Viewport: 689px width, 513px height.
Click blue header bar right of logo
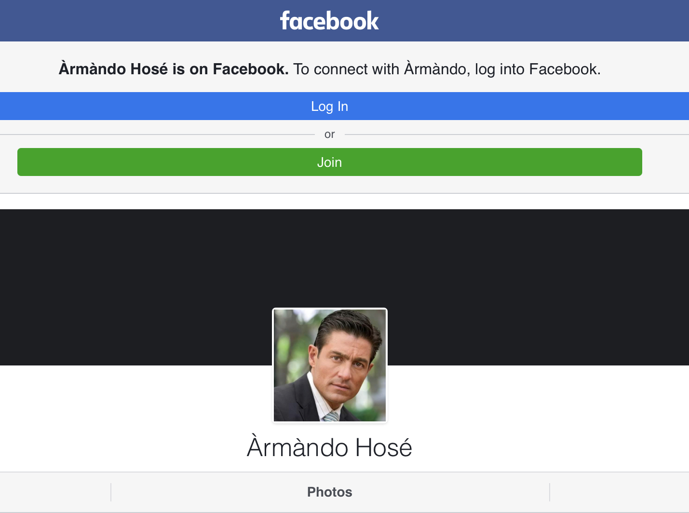530,21
